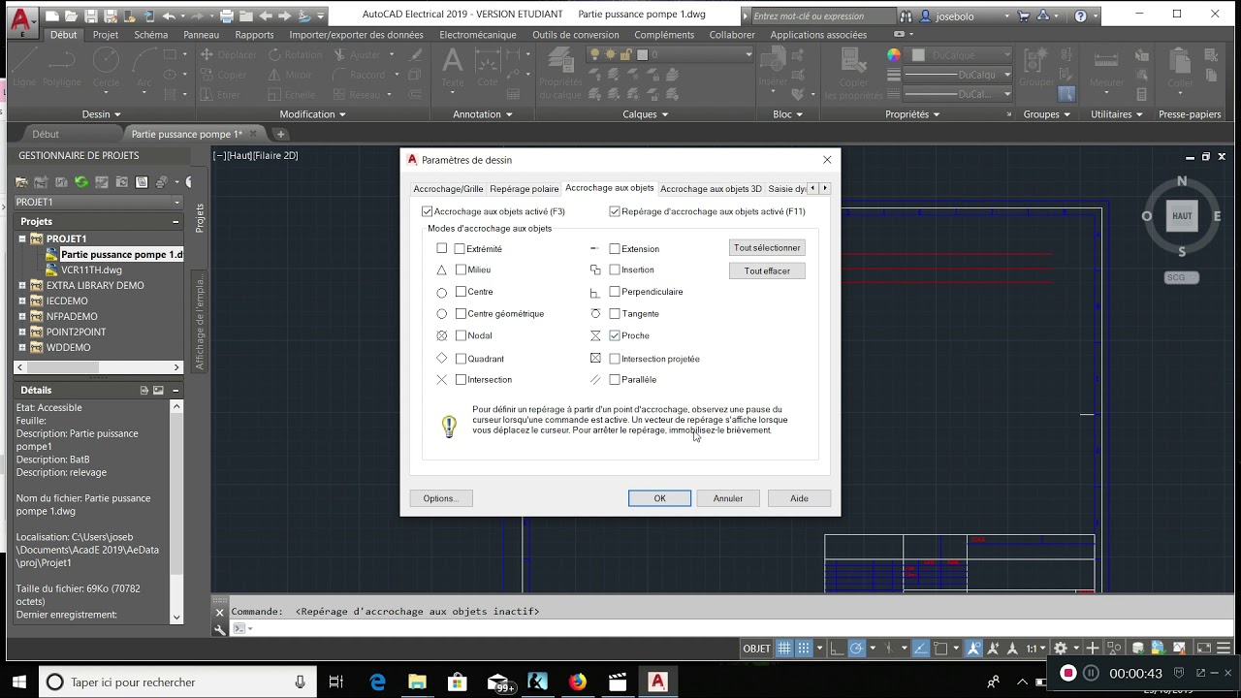The height and width of the screenshot is (698, 1241).
Task: Uncheck the Proche snap mode checkbox
Action: click(x=615, y=335)
